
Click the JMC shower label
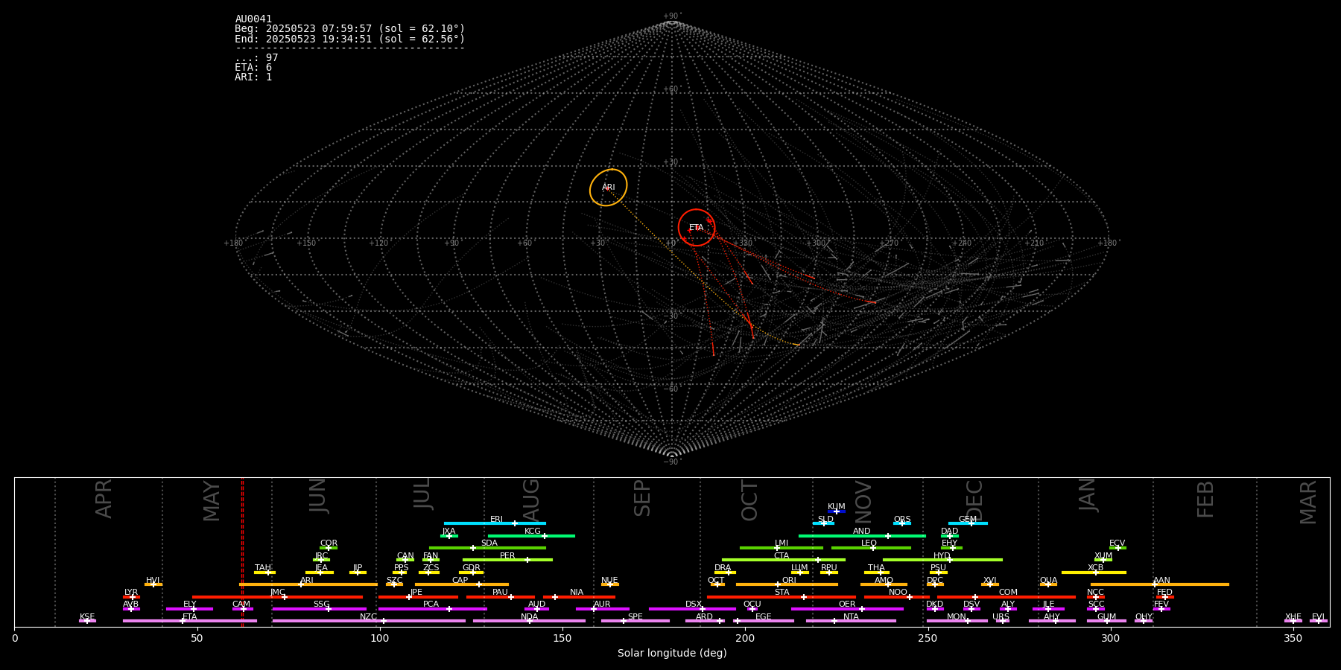click(278, 593)
